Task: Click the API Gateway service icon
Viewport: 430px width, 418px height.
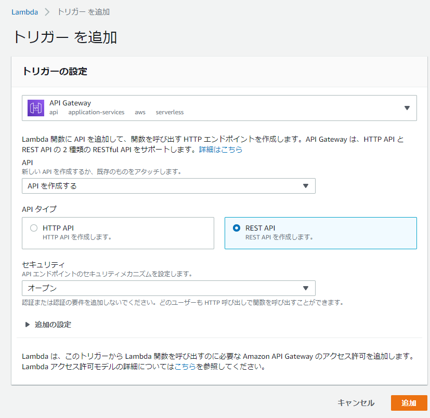Action: click(x=37, y=107)
